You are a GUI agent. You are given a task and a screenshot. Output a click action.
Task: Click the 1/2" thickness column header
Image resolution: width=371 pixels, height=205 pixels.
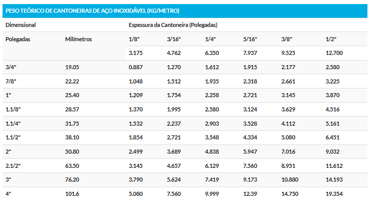[331, 39]
